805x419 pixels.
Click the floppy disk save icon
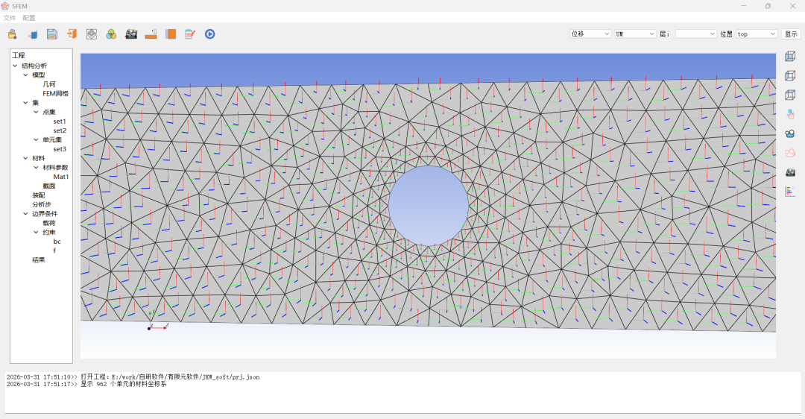pyautogui.click(x=52, y=34)
